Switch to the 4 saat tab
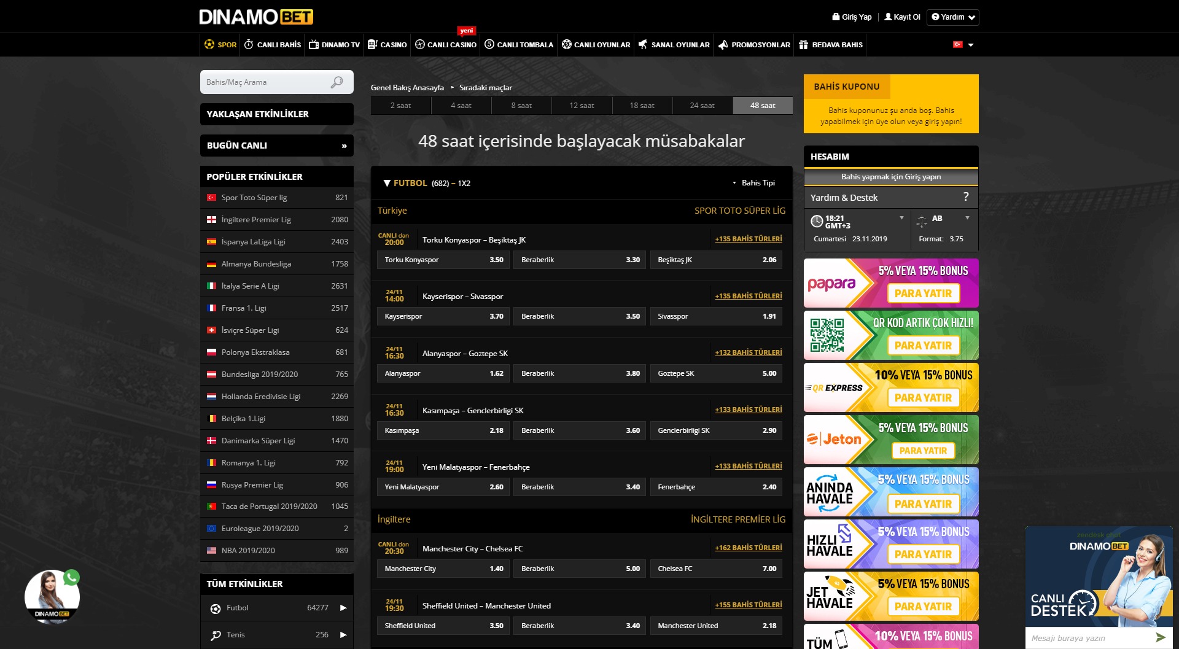This screenshot has width=1179, height=649. (461, 106)
